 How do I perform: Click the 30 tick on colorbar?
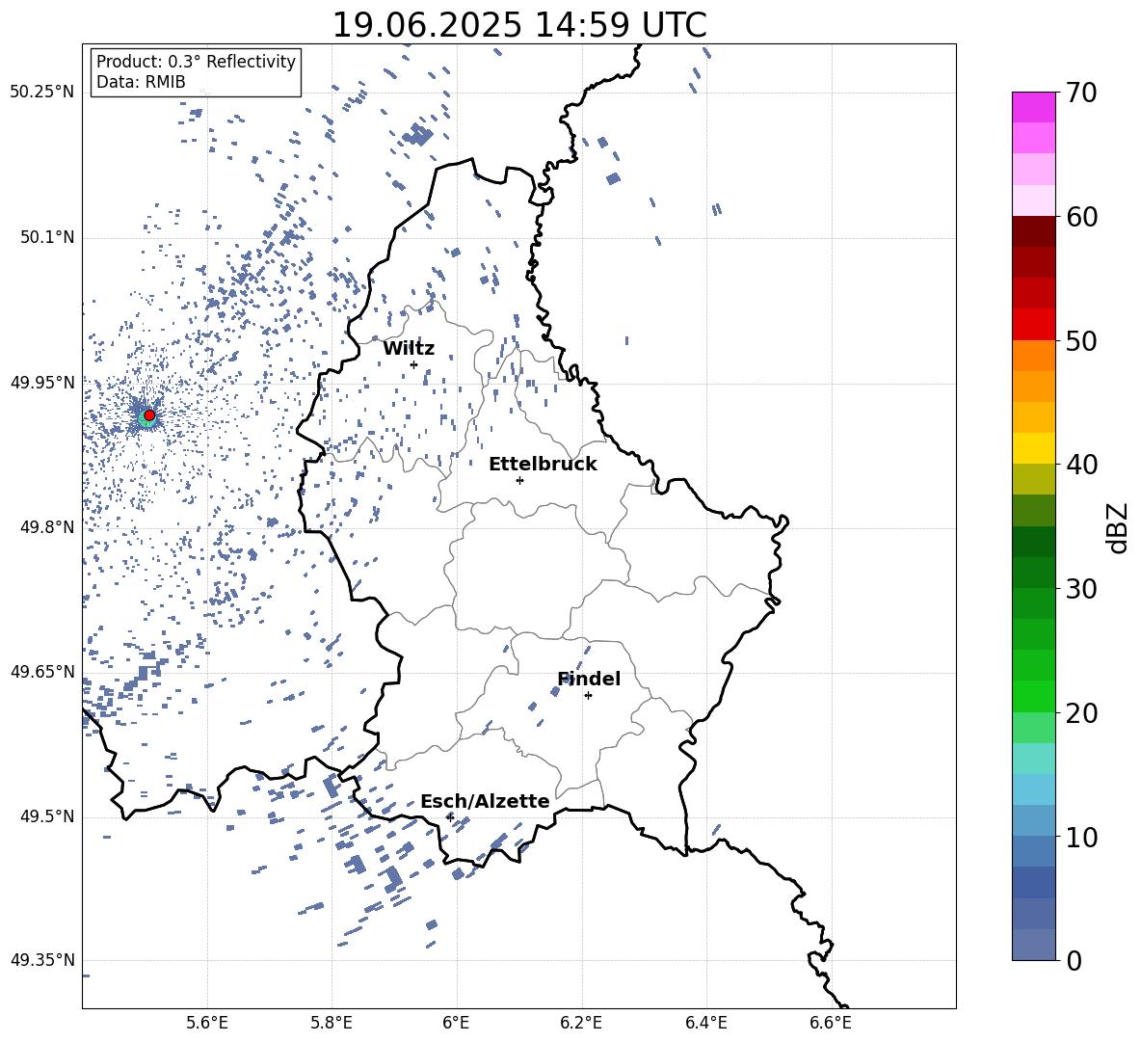(1081, 589)
